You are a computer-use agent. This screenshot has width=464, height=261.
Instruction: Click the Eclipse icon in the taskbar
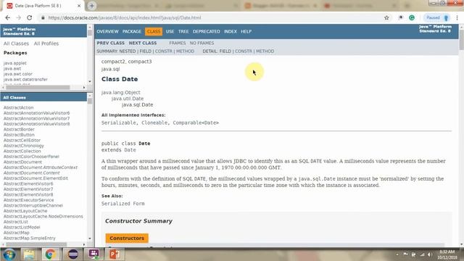click(x=72, y=254)
